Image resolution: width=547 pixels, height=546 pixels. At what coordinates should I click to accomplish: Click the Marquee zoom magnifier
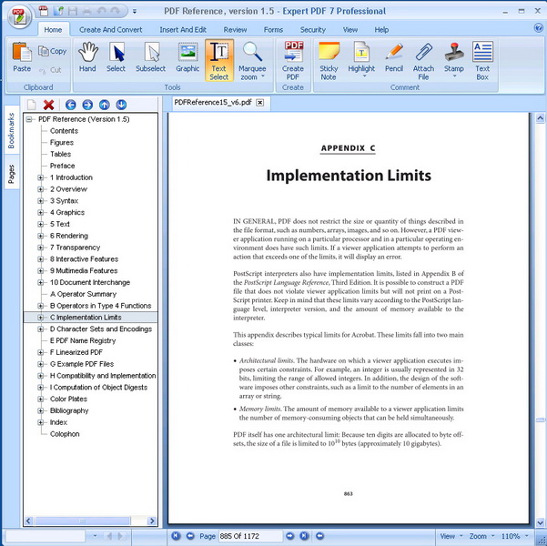252,53
